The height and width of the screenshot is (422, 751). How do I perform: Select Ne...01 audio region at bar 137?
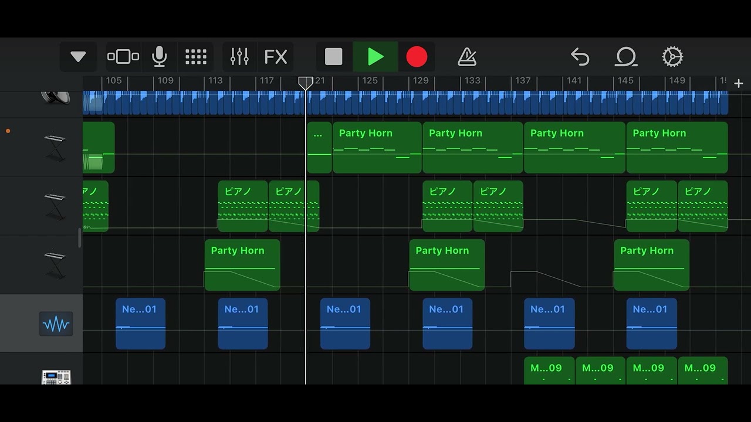[549, 324]
